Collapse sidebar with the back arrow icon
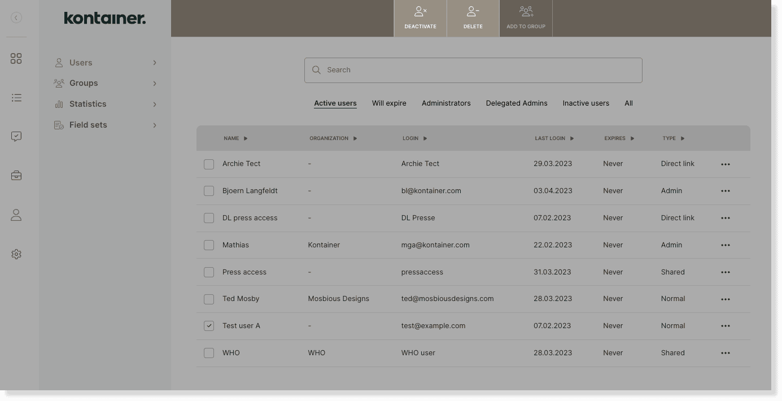782x401 pixels. tap(16, 18)
